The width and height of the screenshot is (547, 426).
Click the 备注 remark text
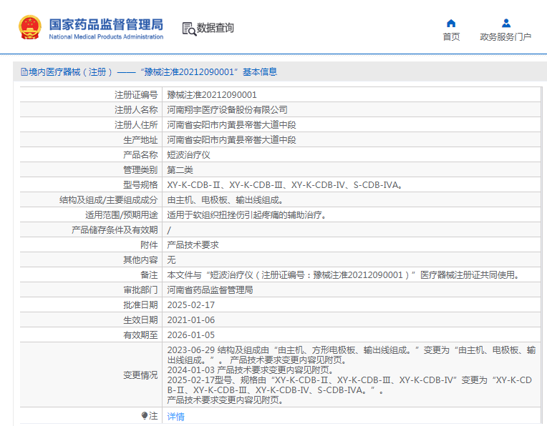pyautogui.click(x=343, y=275)
